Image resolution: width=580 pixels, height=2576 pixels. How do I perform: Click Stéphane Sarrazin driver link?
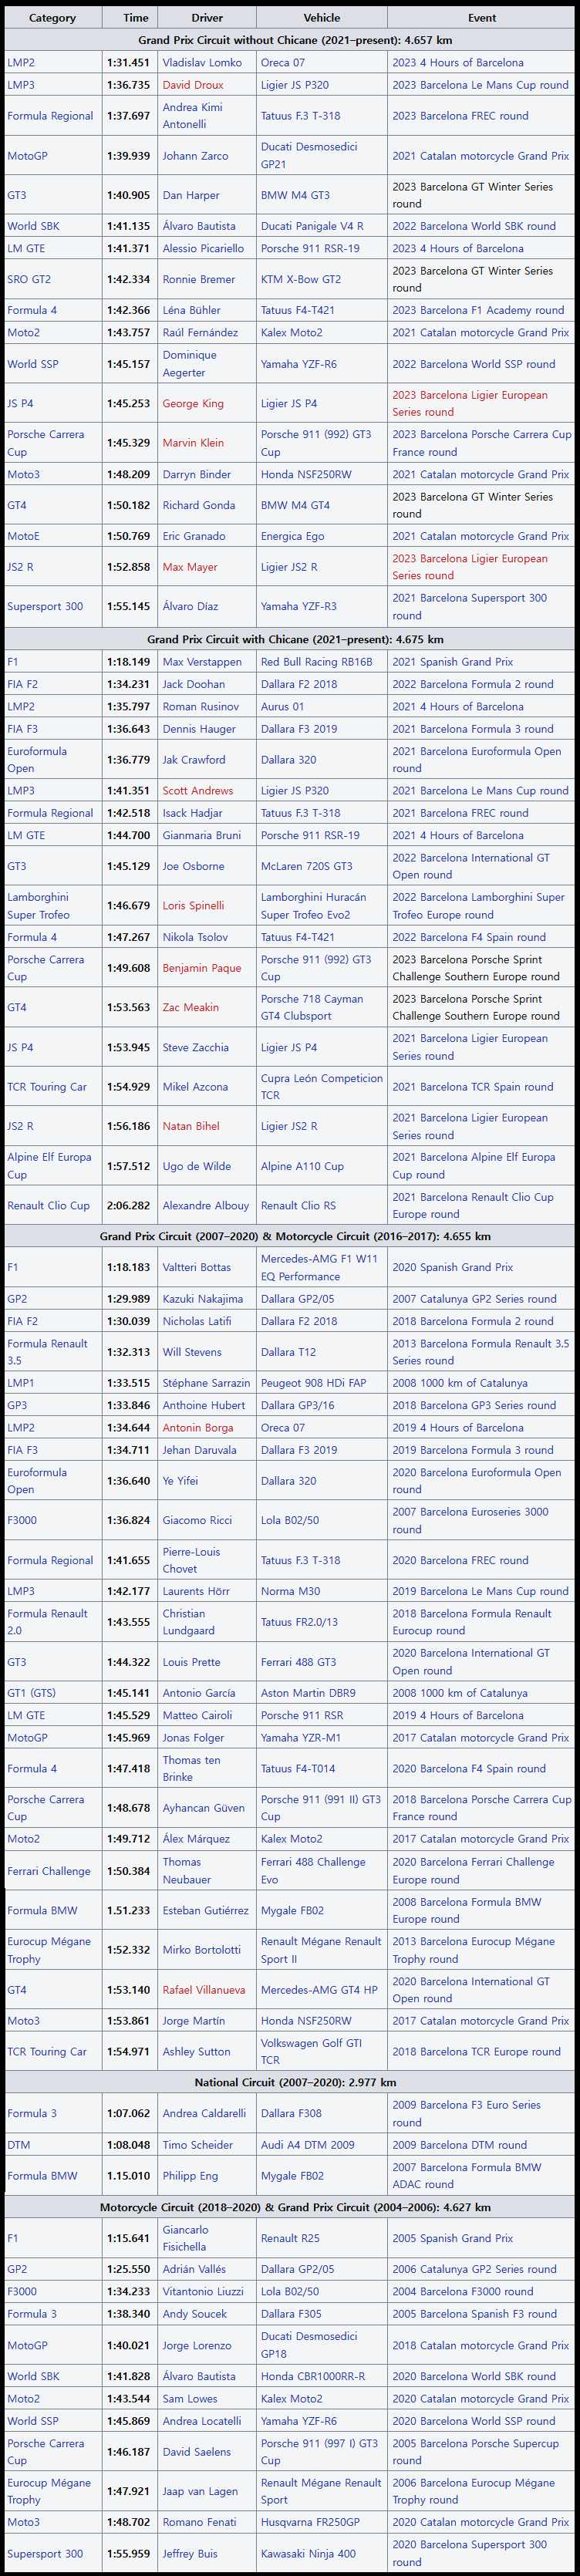click(x=207, y=1383)
